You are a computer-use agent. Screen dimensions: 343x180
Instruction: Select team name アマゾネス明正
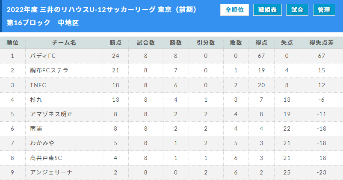[x=51, y=114]
